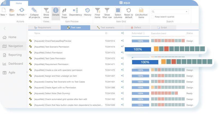Click 100% automated bar for TC041514
This screenshot has width=220, height=114.
pos(140,41)
